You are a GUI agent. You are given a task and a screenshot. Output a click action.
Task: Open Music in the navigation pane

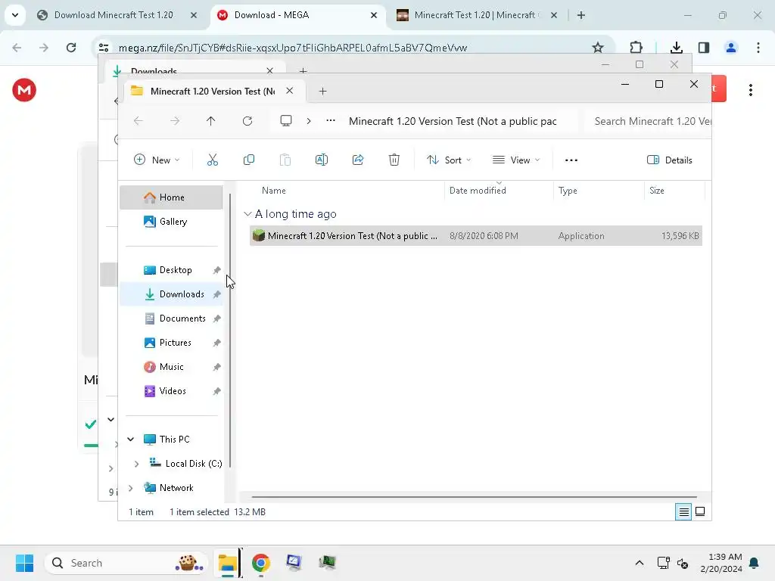pyautogui.click(x=172, y=367)
